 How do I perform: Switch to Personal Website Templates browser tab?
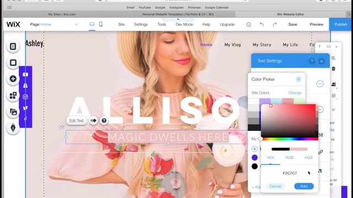178,14
